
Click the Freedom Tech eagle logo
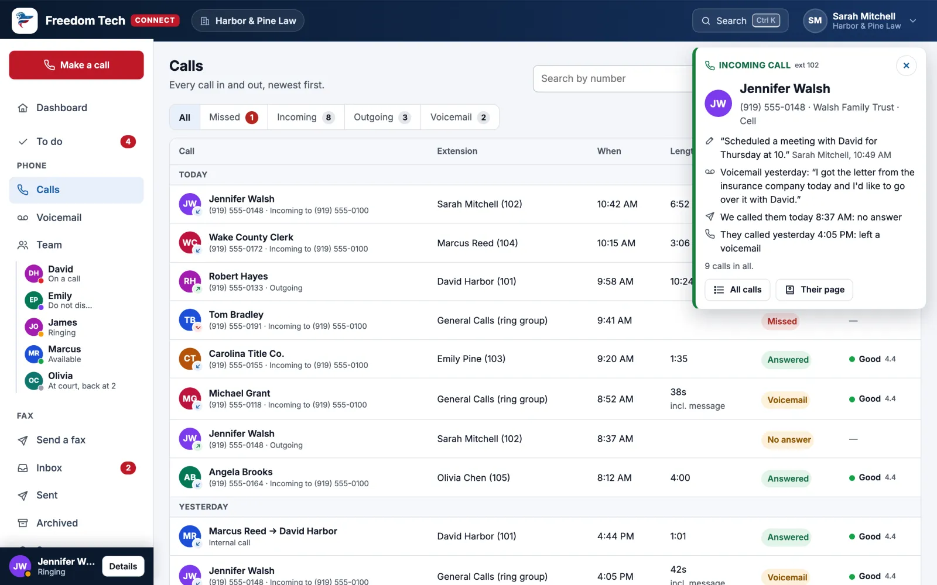pos(25,20)
